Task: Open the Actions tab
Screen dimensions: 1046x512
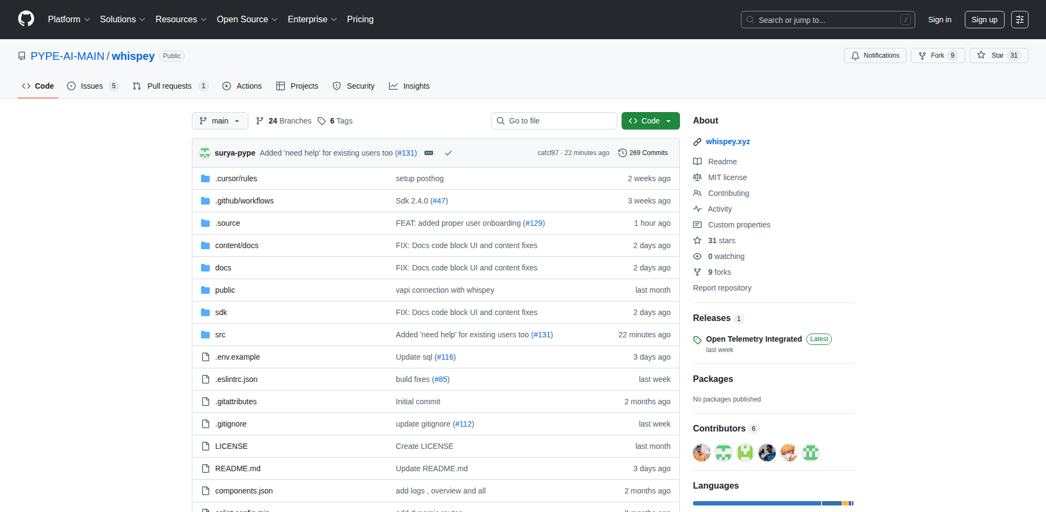Action: click(x=242, y=86)
